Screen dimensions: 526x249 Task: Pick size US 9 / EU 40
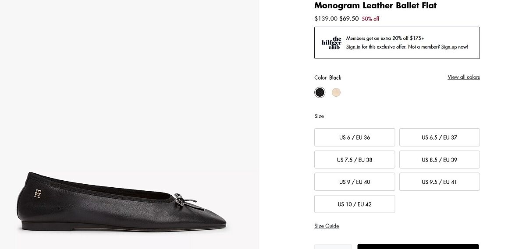355,182
